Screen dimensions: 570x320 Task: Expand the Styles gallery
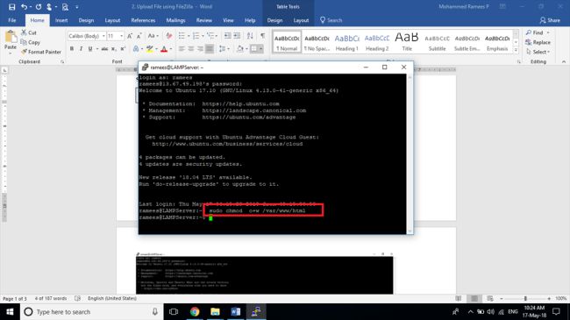pos(516,50)
